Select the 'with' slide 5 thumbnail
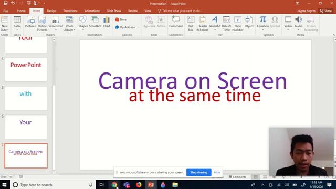The width and height of the screenshot is (336, 189). click(x=26, y=98)
